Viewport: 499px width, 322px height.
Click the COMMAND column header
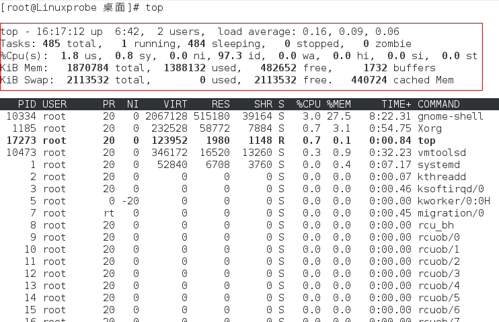(x=438, y=104)
